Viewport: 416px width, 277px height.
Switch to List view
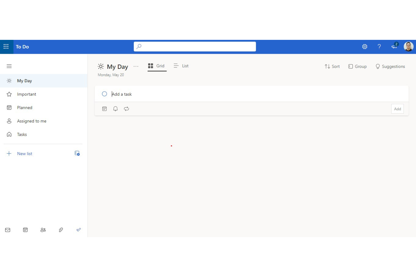(x=181, y=66)
